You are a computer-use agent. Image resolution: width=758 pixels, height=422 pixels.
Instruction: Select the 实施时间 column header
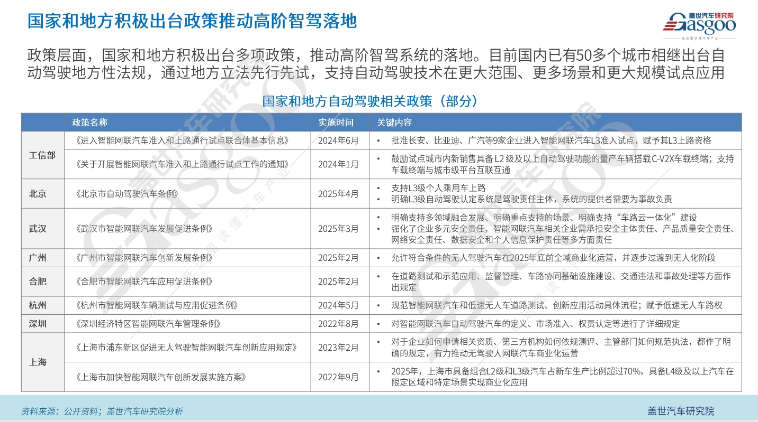point(335,123)
